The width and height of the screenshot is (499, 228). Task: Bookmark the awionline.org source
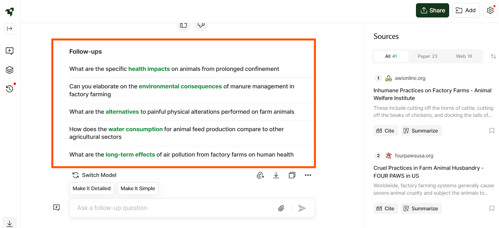pyautogui.click(x=492, y=131)
